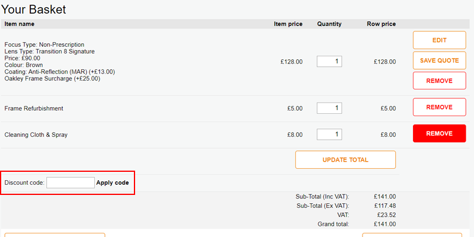Image resolution: width=474 pixels, height=237 pixels.
Task: Remove Cleaning Cloth & Spray from basket
Action: coord(439,133)
